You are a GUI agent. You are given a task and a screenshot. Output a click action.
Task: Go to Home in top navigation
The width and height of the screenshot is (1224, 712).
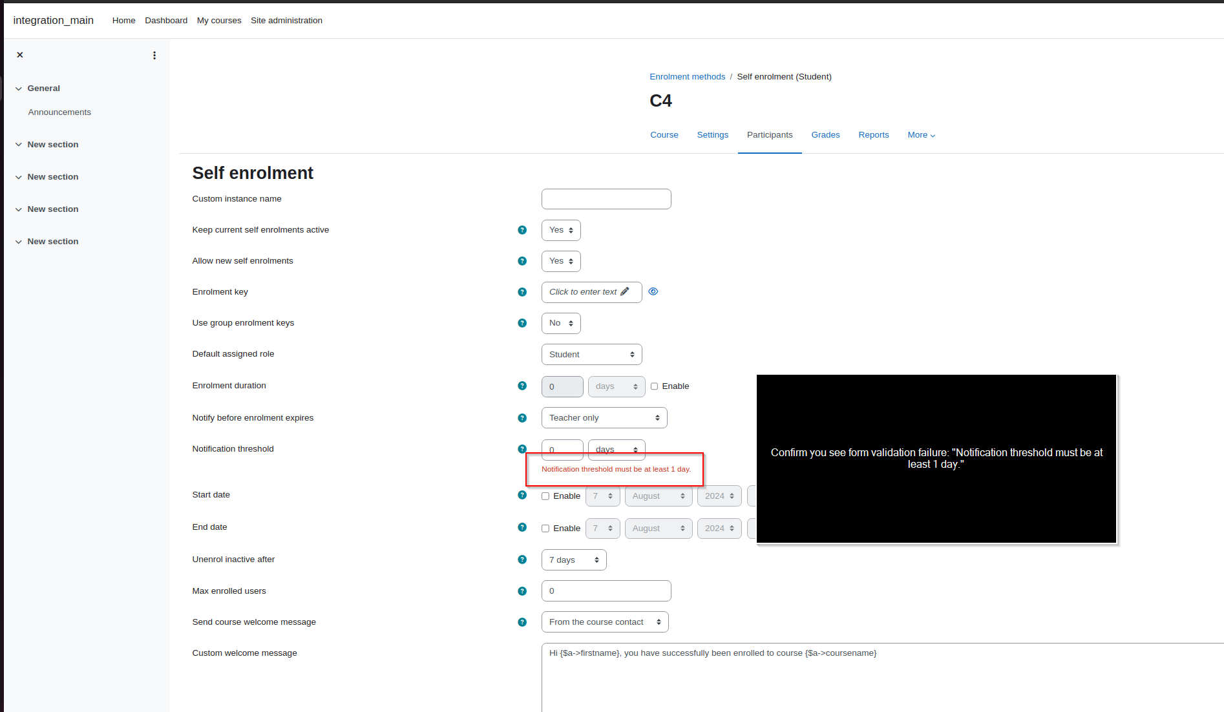tap(123, 21)
